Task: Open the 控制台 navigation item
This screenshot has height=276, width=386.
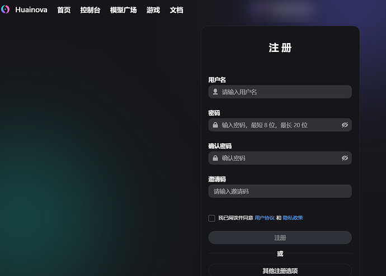Action: tap(90, 10)
